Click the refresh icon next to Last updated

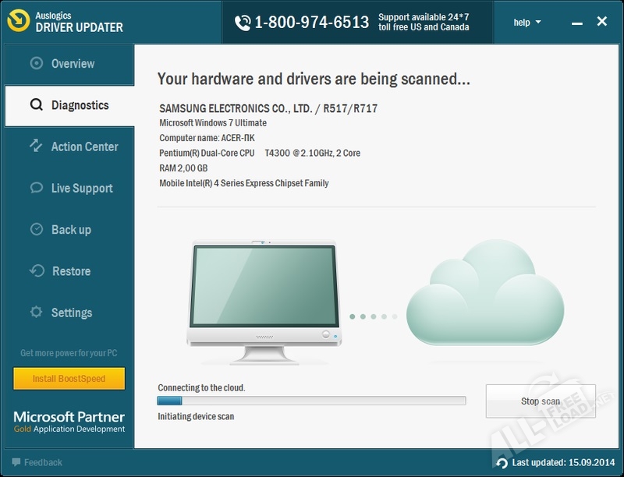click(502, 463)
